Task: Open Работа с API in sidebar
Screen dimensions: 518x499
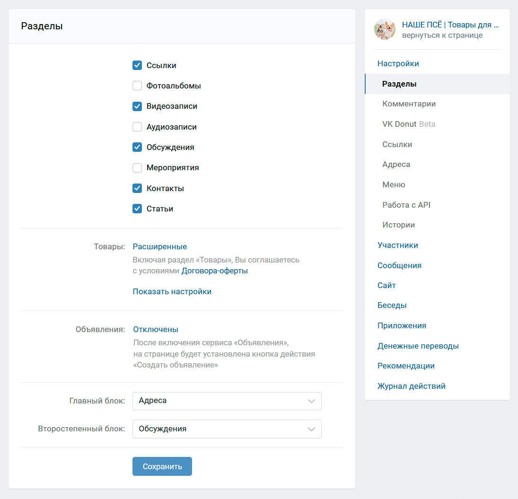Action: click(x=406, y=205)
